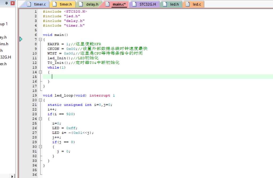This screenshot has width=273, height=178.
Task: Switch to the led.h tab
Action: click(x=171, y=4)
